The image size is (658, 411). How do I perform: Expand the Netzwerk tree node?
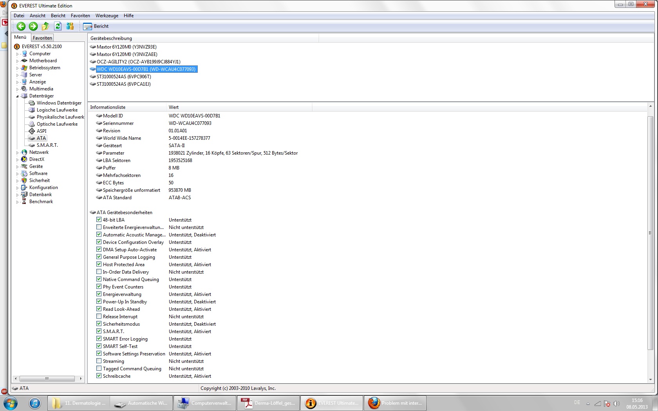tap(17, 153)
